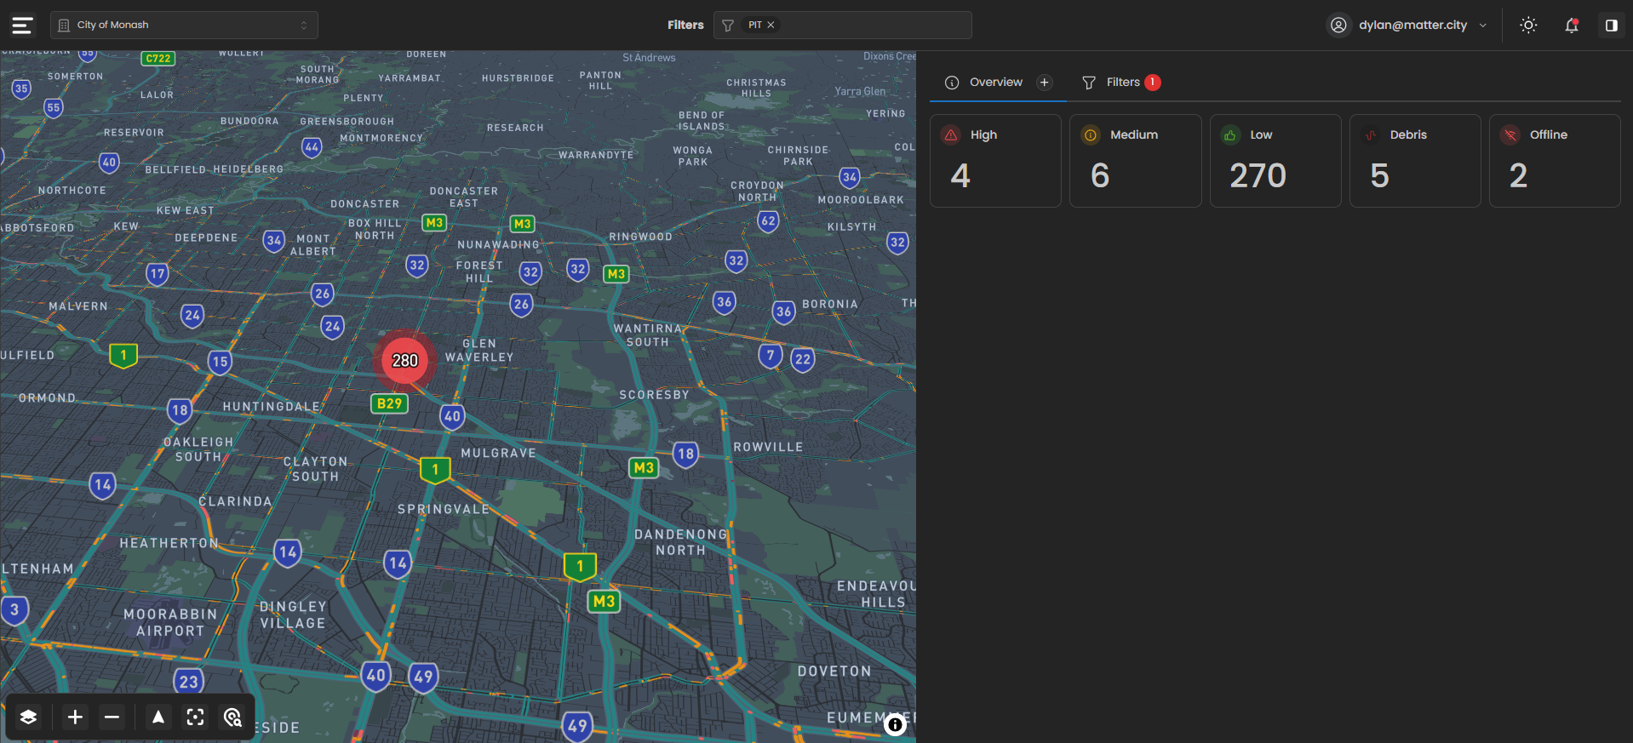Click the Scoresby map label
The width and height of the screenshot is (1633, 743).
(654, 395)
